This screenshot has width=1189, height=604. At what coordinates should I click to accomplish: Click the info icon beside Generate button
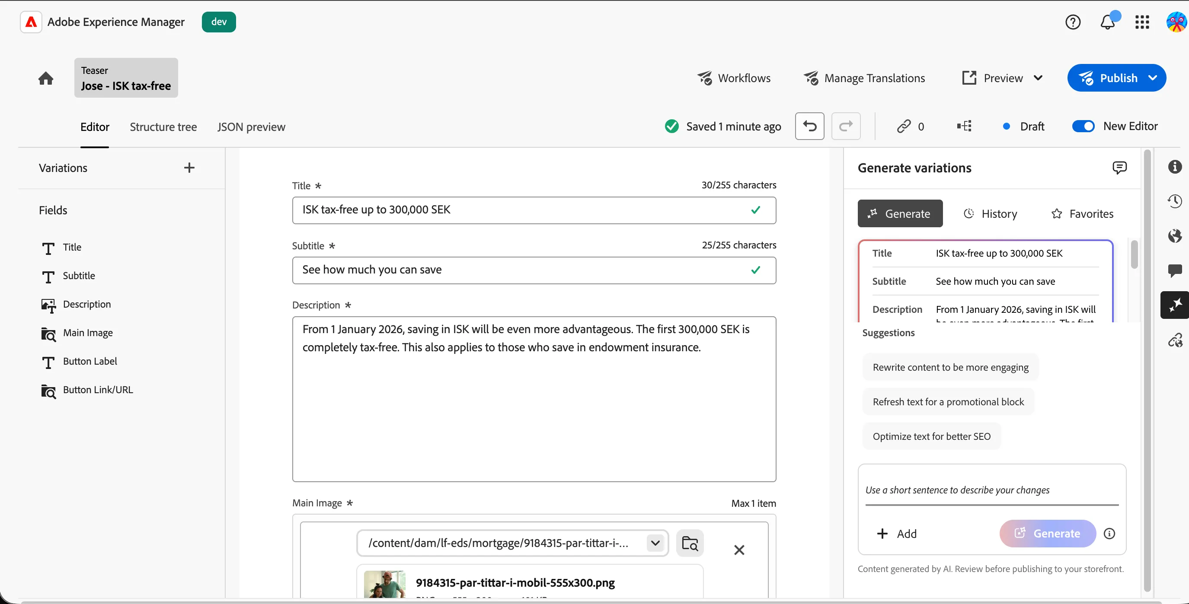1109,534
